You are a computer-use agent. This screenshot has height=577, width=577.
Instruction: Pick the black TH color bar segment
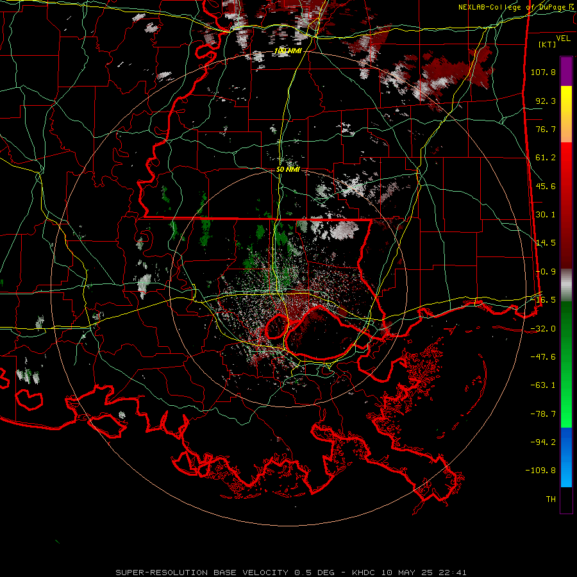click(x=566, y=500)
